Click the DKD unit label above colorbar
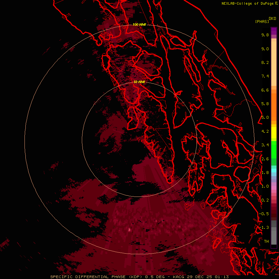279x279 pixels. coord(272,19)
